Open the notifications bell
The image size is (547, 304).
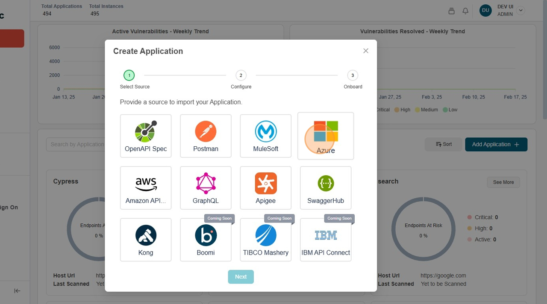465,11
